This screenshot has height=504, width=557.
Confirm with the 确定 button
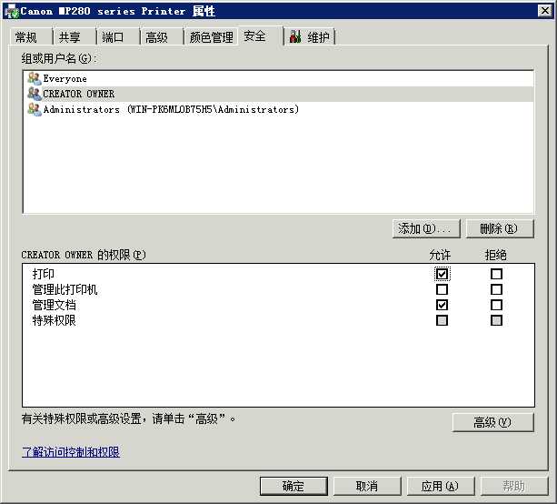pyautogui.click(x=293, y=486)
